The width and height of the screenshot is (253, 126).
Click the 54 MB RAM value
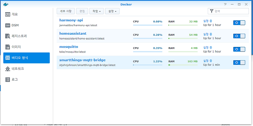[x=193, y=35]
